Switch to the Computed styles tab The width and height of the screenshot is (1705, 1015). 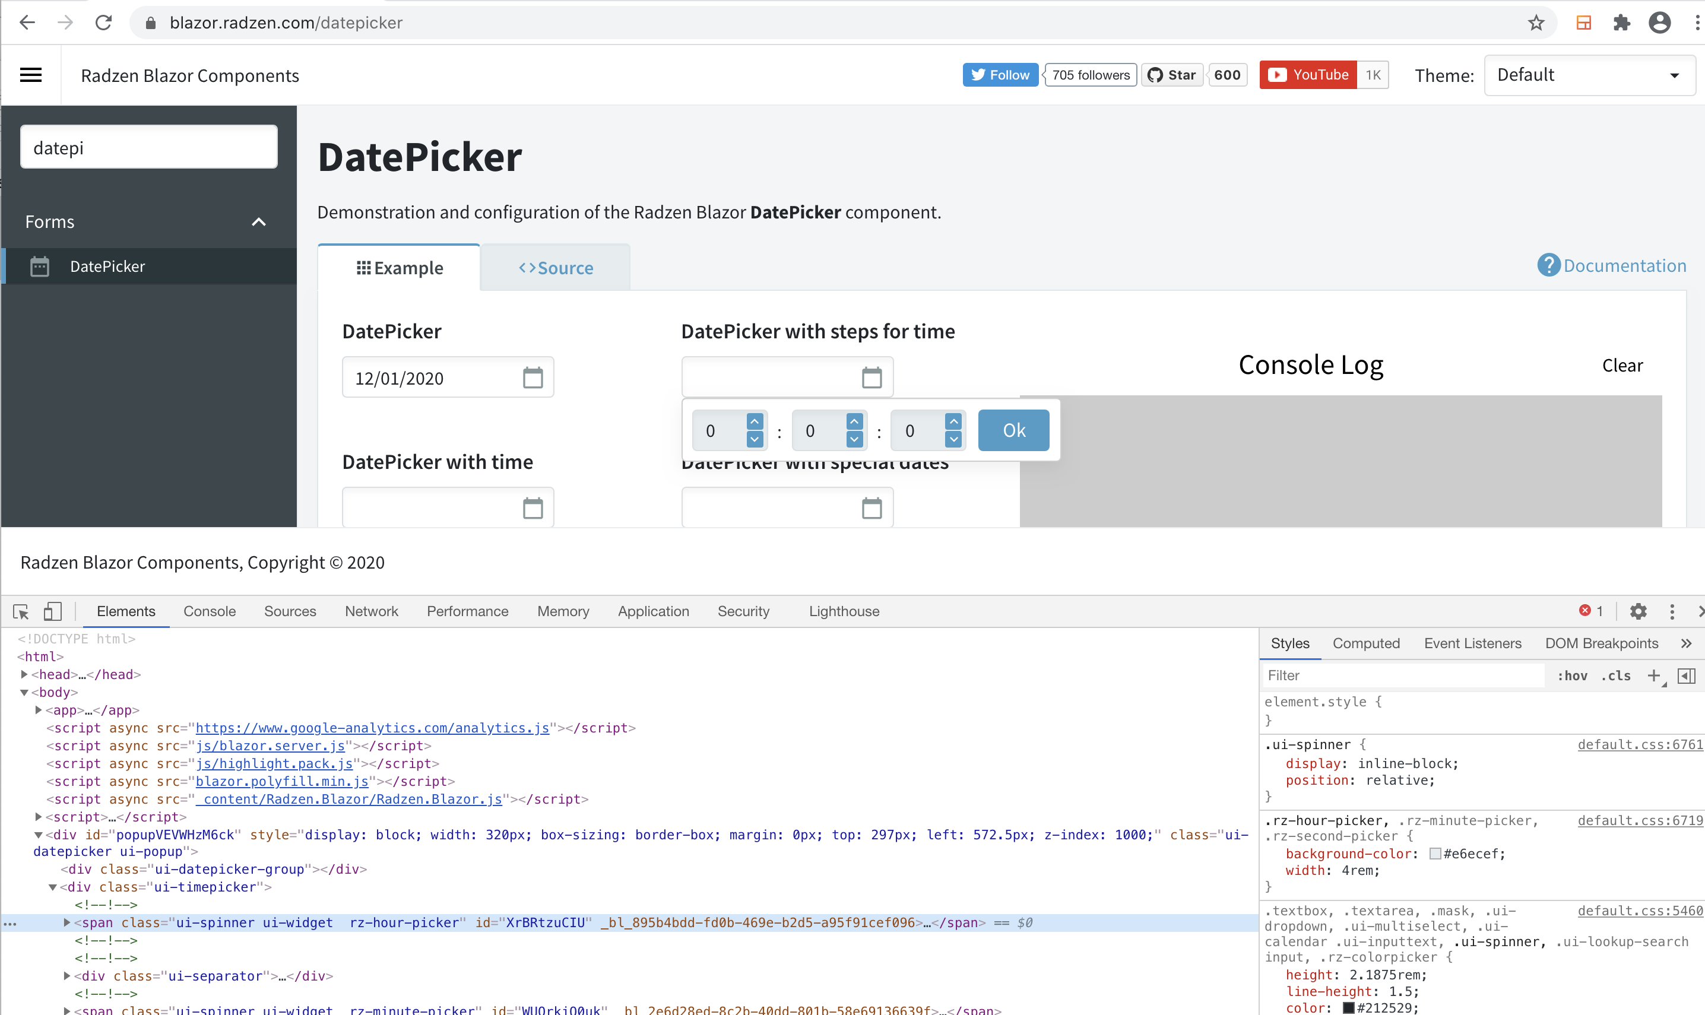pyautogui.click(x=1366, y=643)
